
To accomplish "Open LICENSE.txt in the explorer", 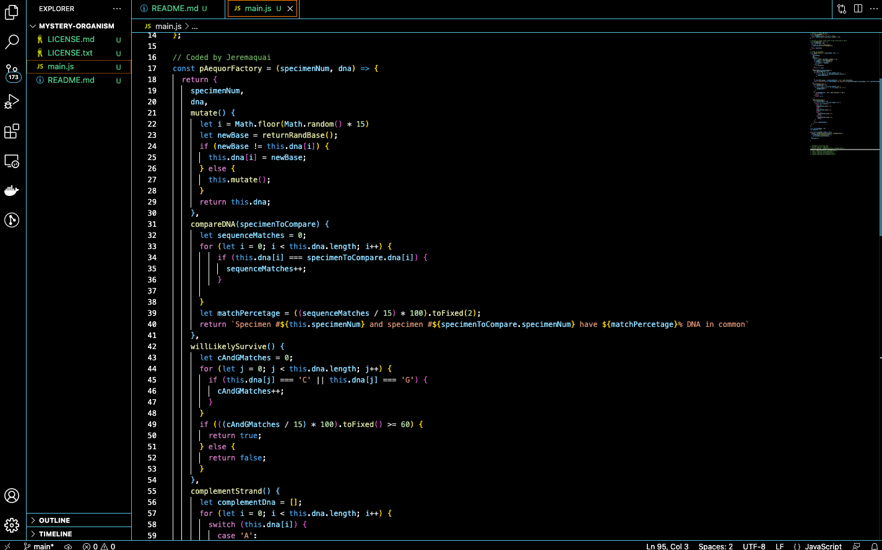I will coord(79,53).
